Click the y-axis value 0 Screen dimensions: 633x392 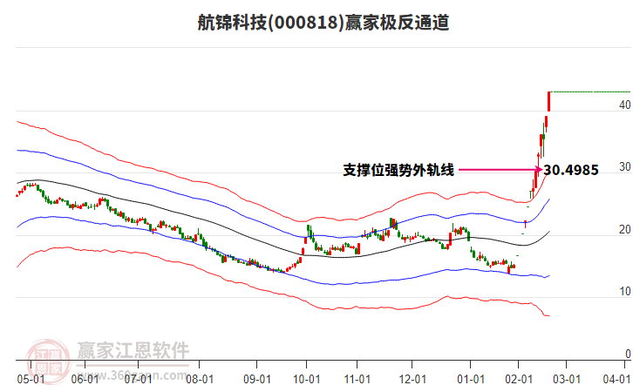pyautogui.click(x=628, y=354)
